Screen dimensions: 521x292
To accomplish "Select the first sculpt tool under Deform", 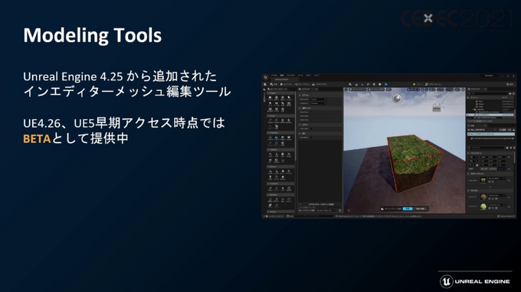I will coord(270,172).
